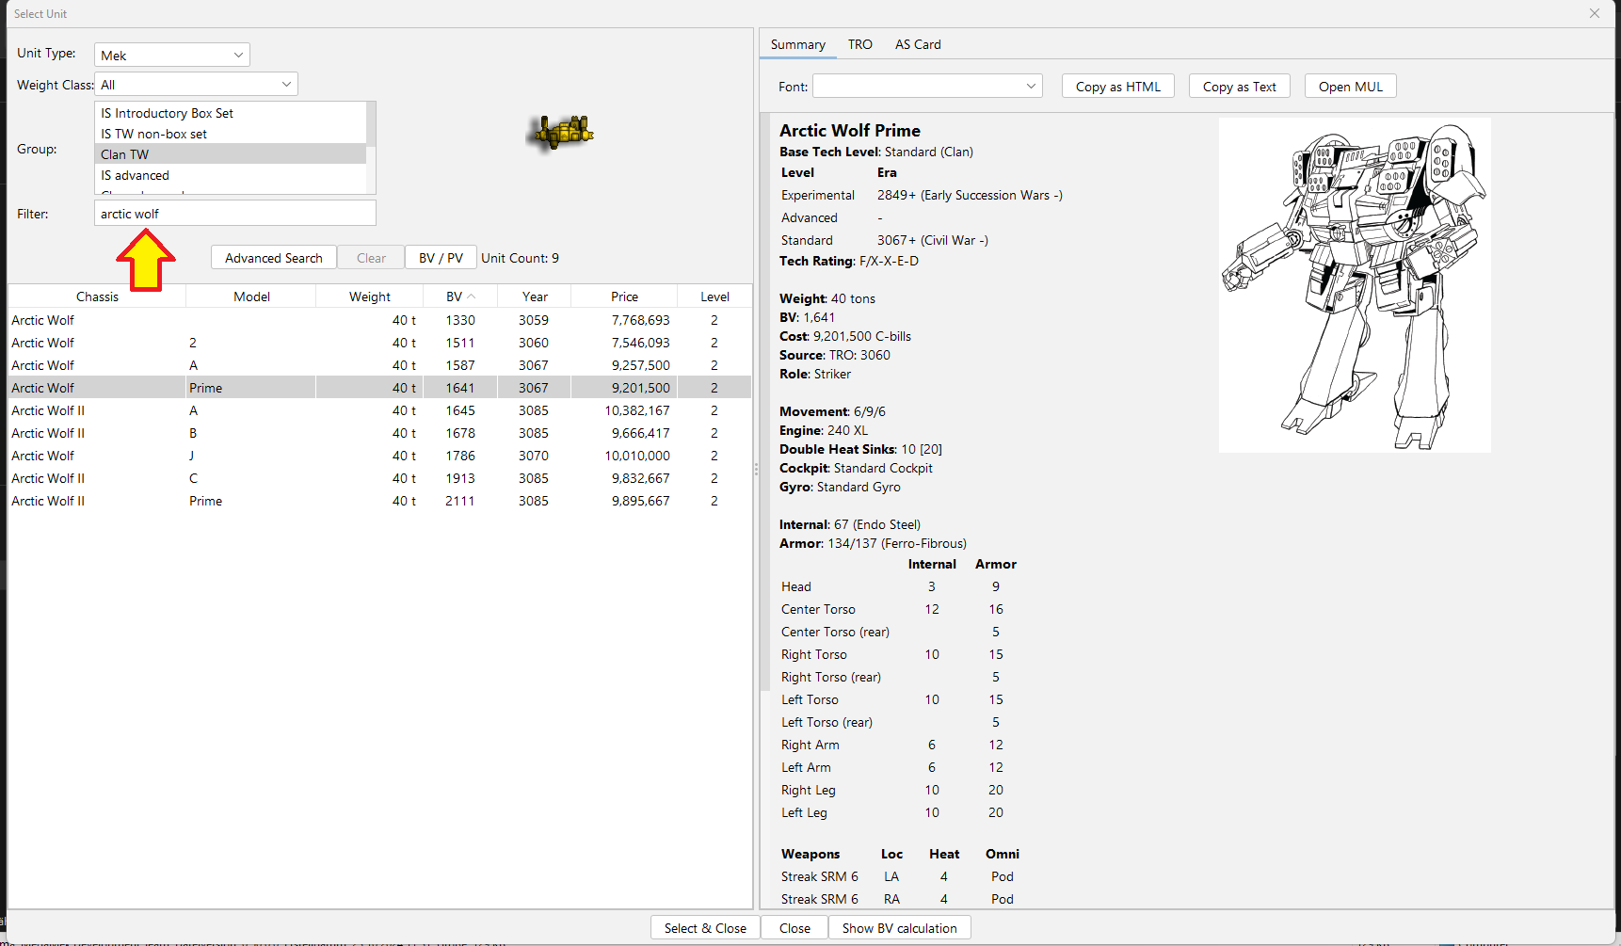Focus the Filter text field
The width and height of the screenshot is (1621, 946).
(234, 214)
